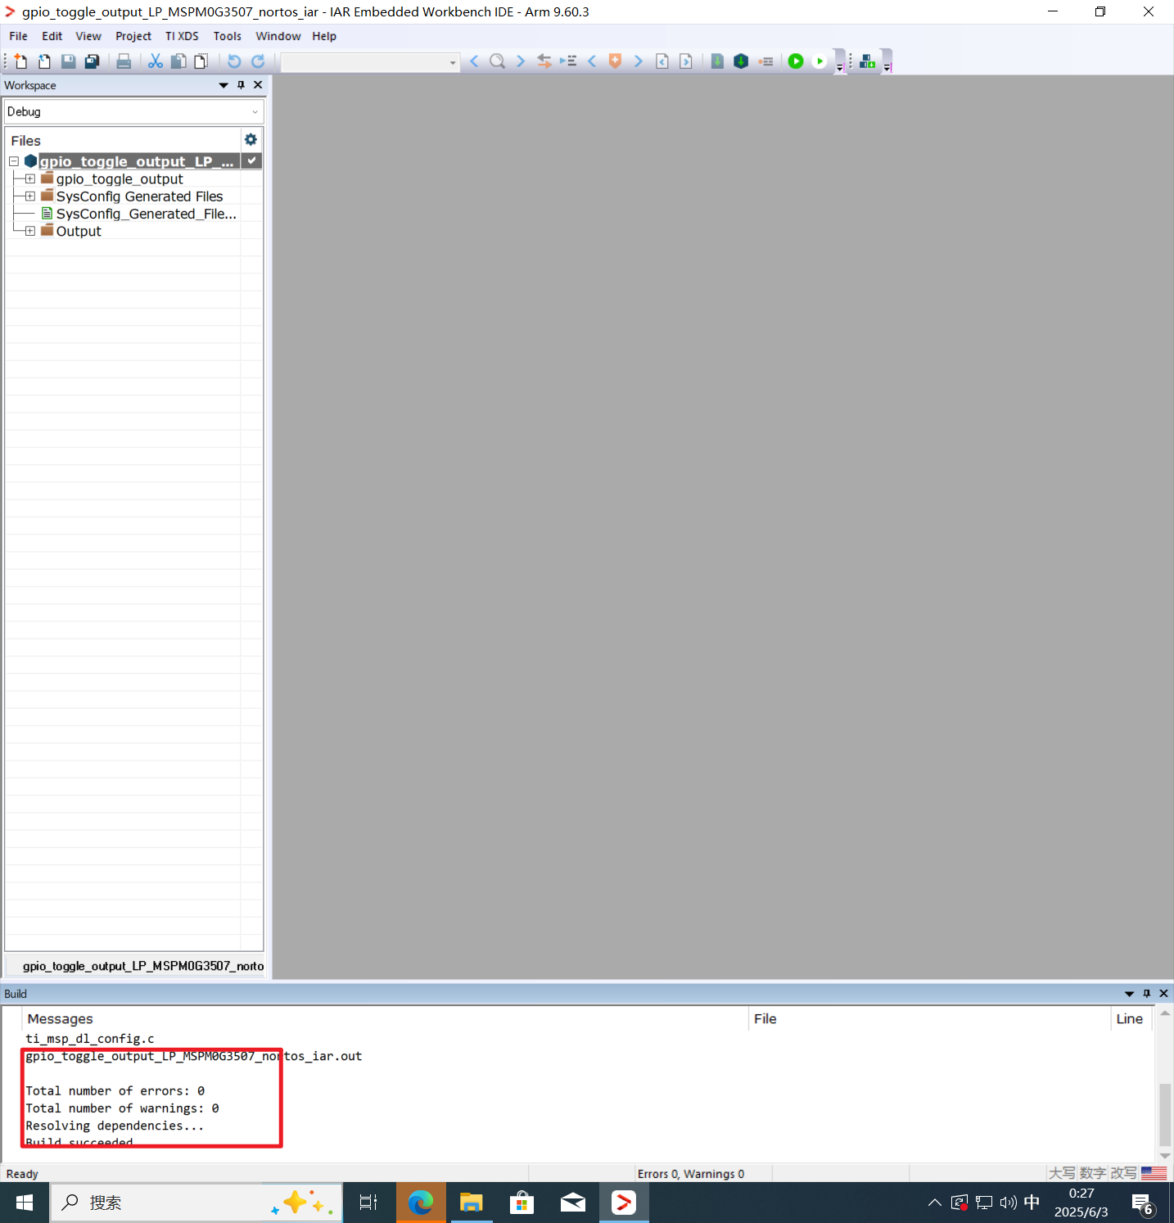
Task: Undo the last action
Action: coord(234,61)
